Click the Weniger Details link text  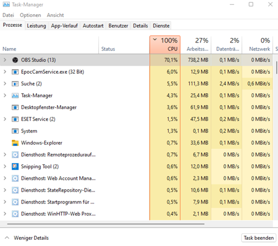click(x=31, y=238)
